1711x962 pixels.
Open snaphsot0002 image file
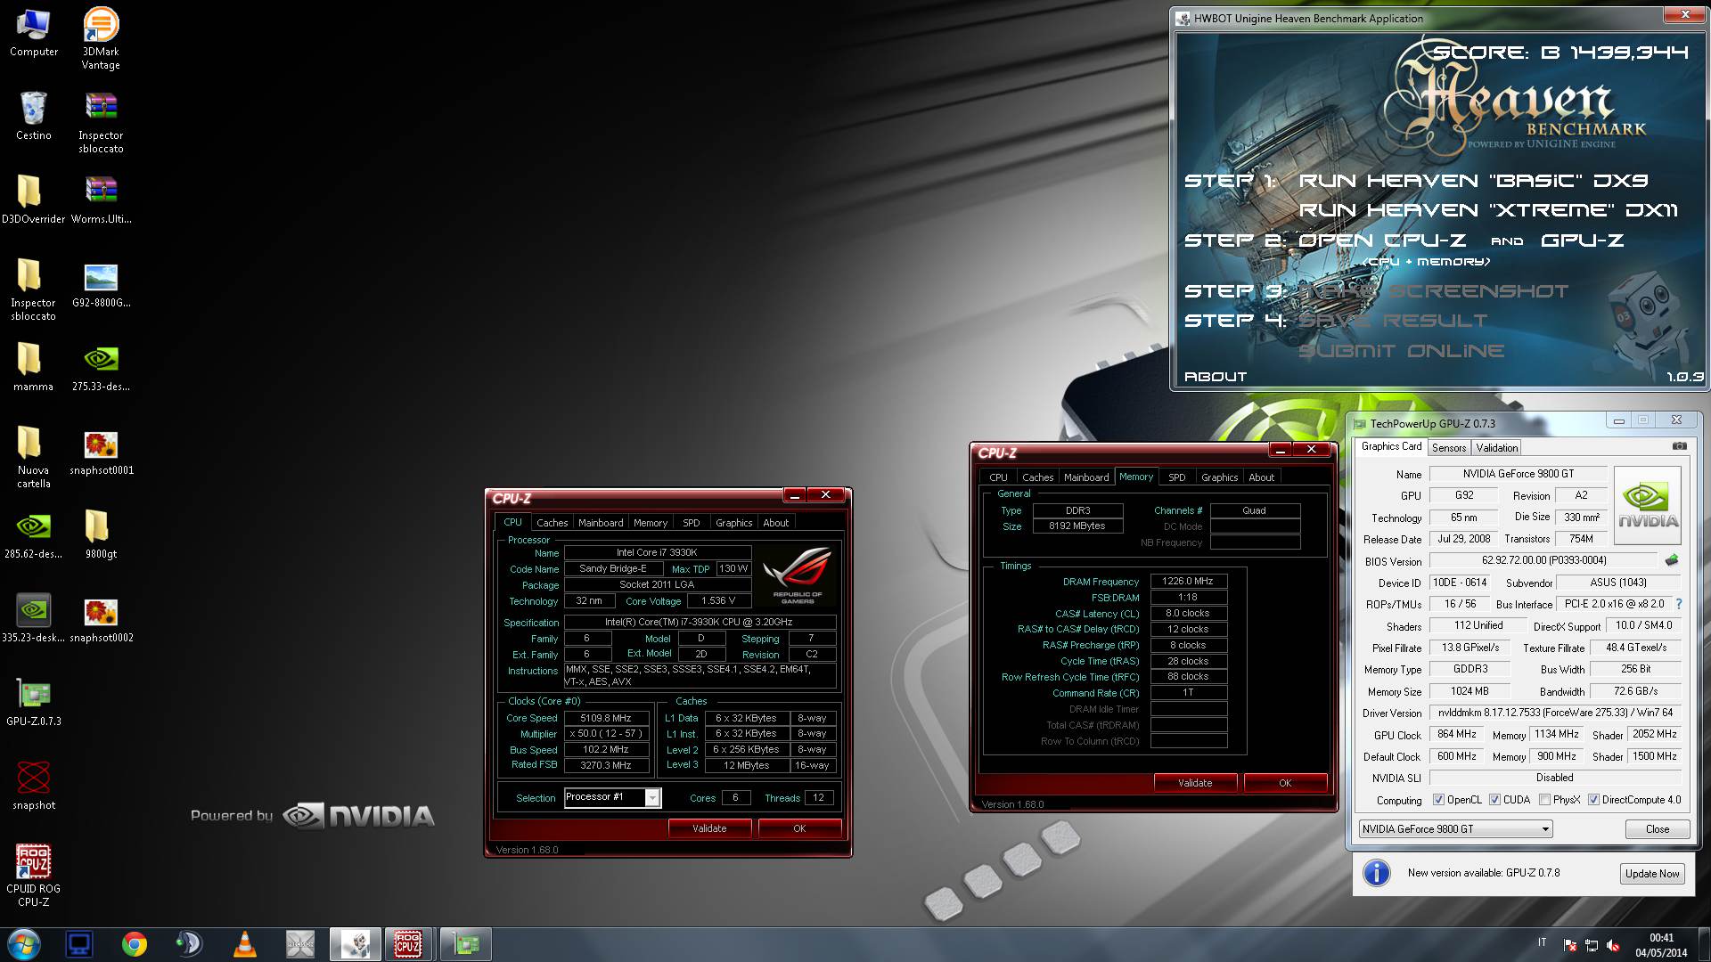coord(101,618)
